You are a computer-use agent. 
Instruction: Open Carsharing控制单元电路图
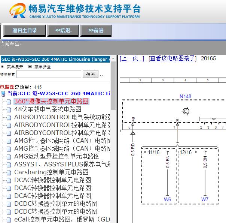[x=51, y=172]
